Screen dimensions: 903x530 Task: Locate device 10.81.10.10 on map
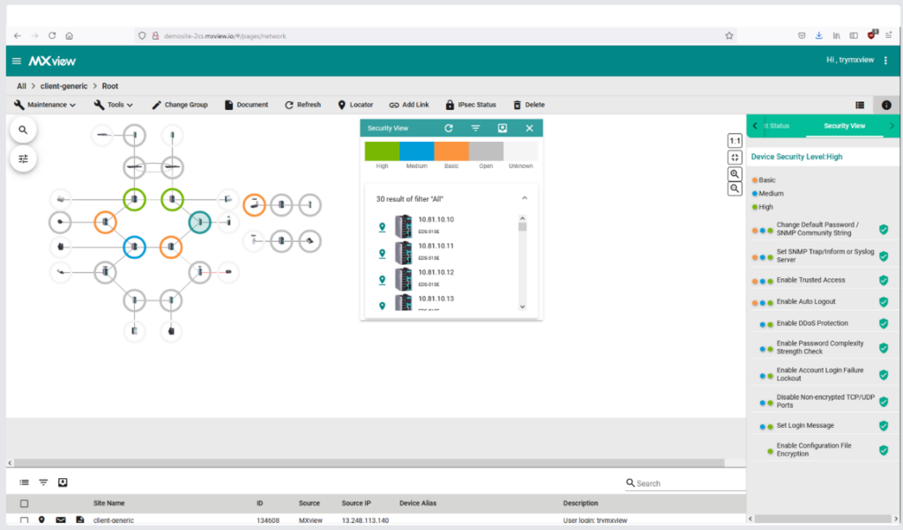[382, 227]
